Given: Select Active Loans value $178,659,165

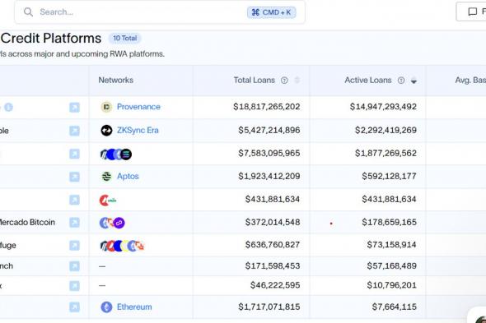Looking at the screenshot, I should coord(389,222).
